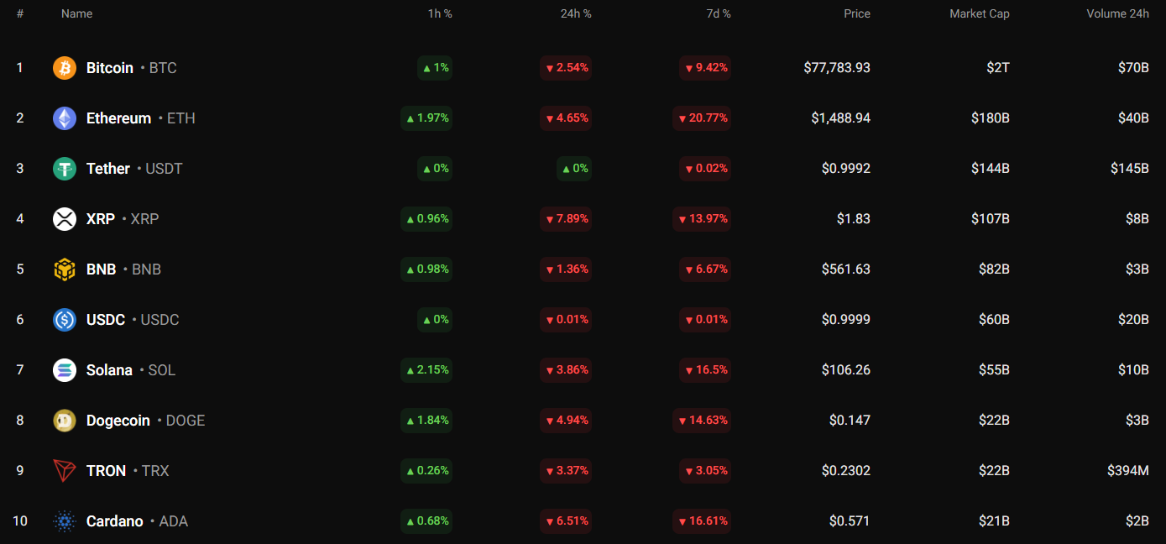Sort by Volume 24h column header
This screenshot has height=544, width=1166.
(x=1117, y=14)
